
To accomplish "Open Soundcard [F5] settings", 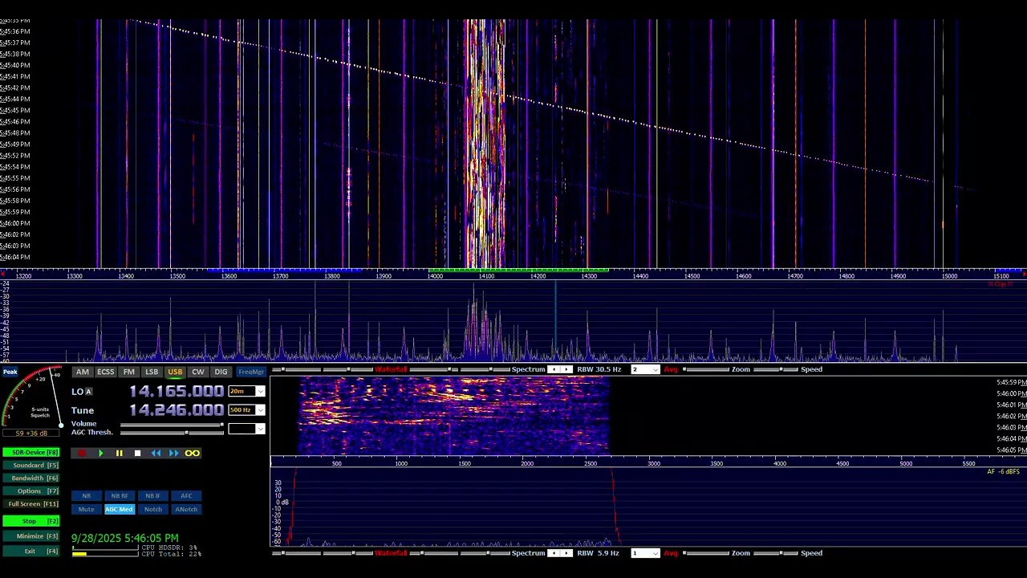I will click(30, 466).
